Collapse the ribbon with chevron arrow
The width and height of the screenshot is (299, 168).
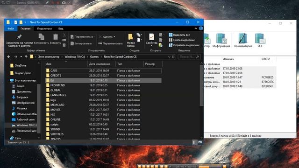coord(196,28)
